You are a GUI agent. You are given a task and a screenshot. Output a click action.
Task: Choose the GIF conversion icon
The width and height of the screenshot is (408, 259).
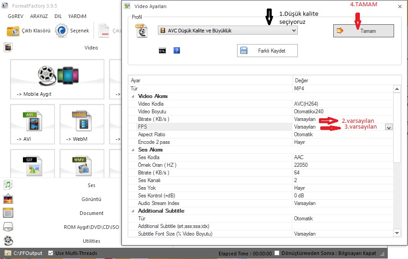(32, 165)
